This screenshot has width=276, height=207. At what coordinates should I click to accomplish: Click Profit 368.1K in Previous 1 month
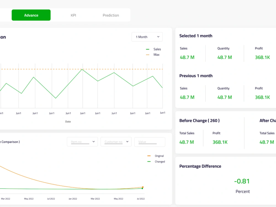(262, 97)
